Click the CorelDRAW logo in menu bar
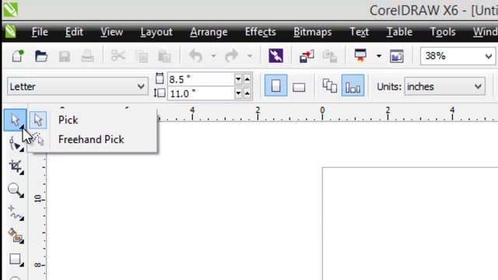 point(10,32)
